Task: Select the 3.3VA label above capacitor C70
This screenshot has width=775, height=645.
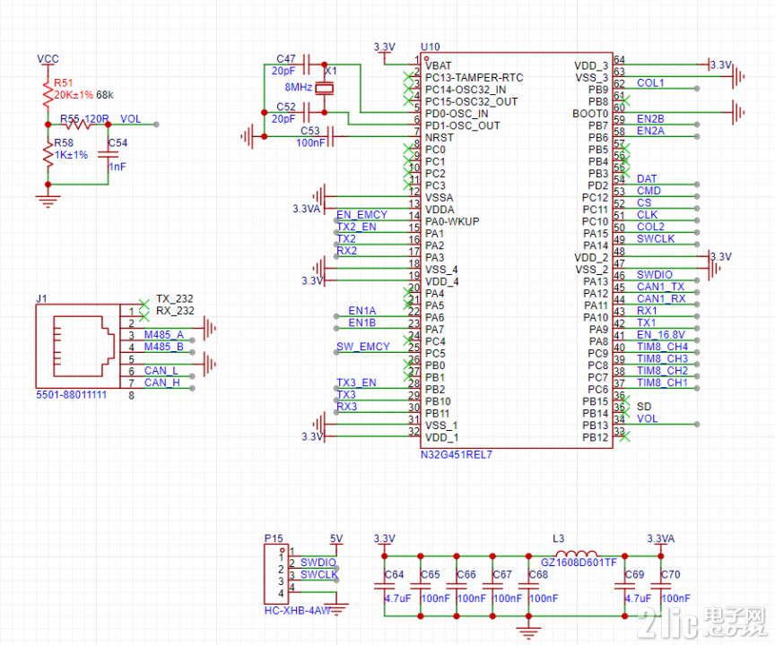Action: [661, 538]
